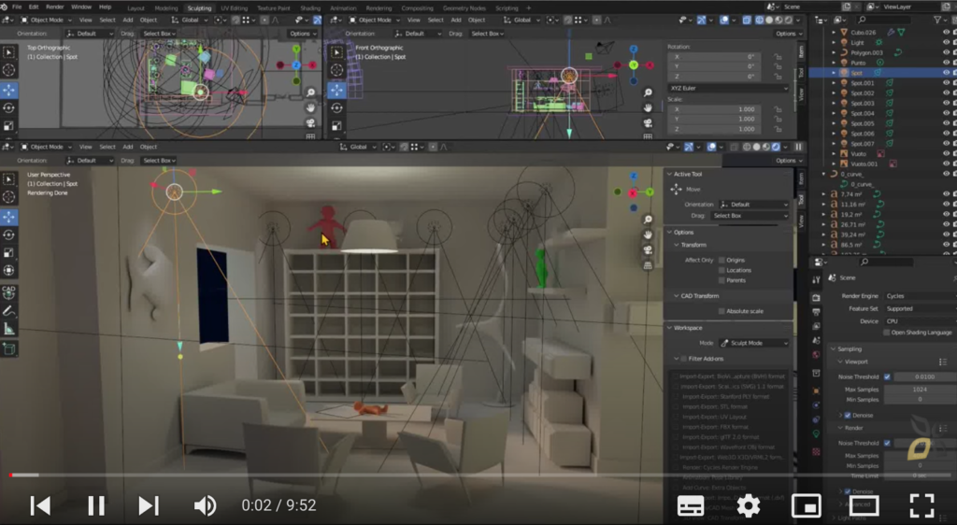Open the Render menu

[x=55, y=7]
